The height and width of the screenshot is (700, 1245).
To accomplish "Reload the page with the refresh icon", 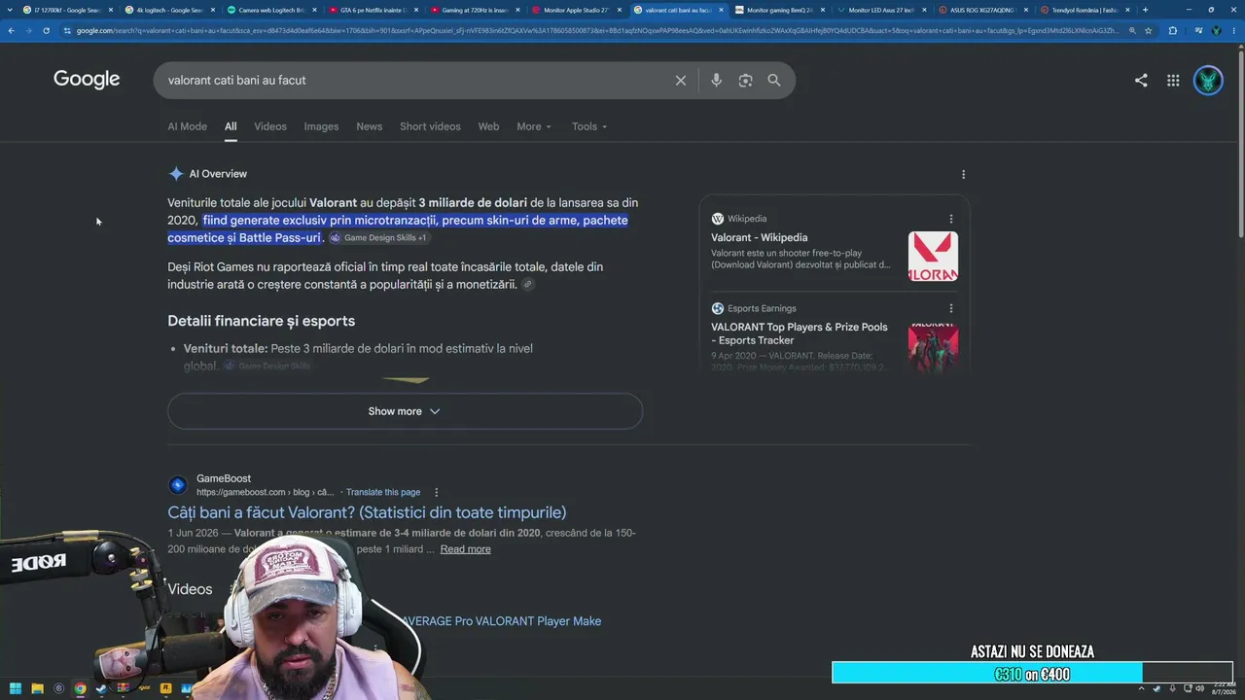I will [46, 31].
